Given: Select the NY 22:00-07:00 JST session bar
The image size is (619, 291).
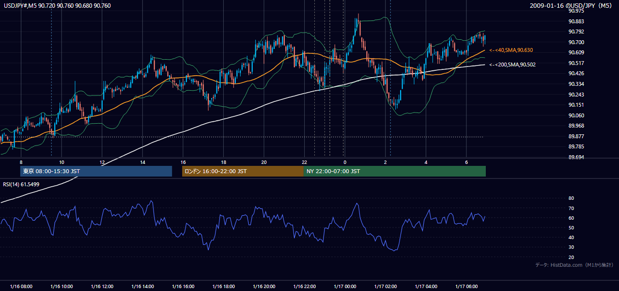Looking at the screenshot, I should pyautogui.click(x=395, y=171).
